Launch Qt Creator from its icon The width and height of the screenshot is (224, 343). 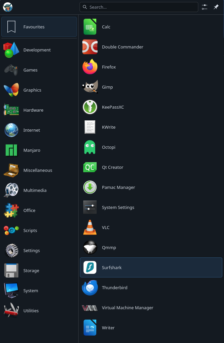point(90,167)
